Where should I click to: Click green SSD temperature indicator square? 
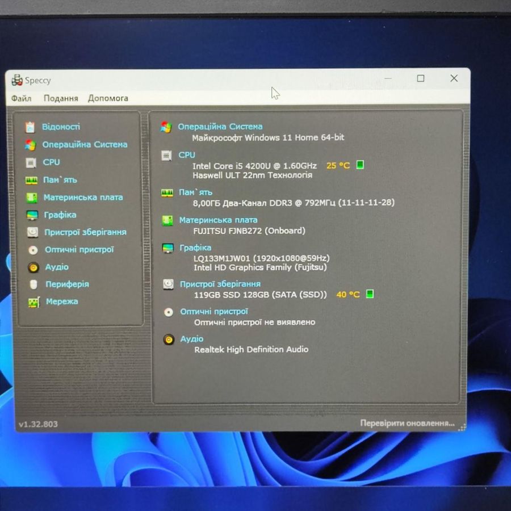click(x=370, y=294)
